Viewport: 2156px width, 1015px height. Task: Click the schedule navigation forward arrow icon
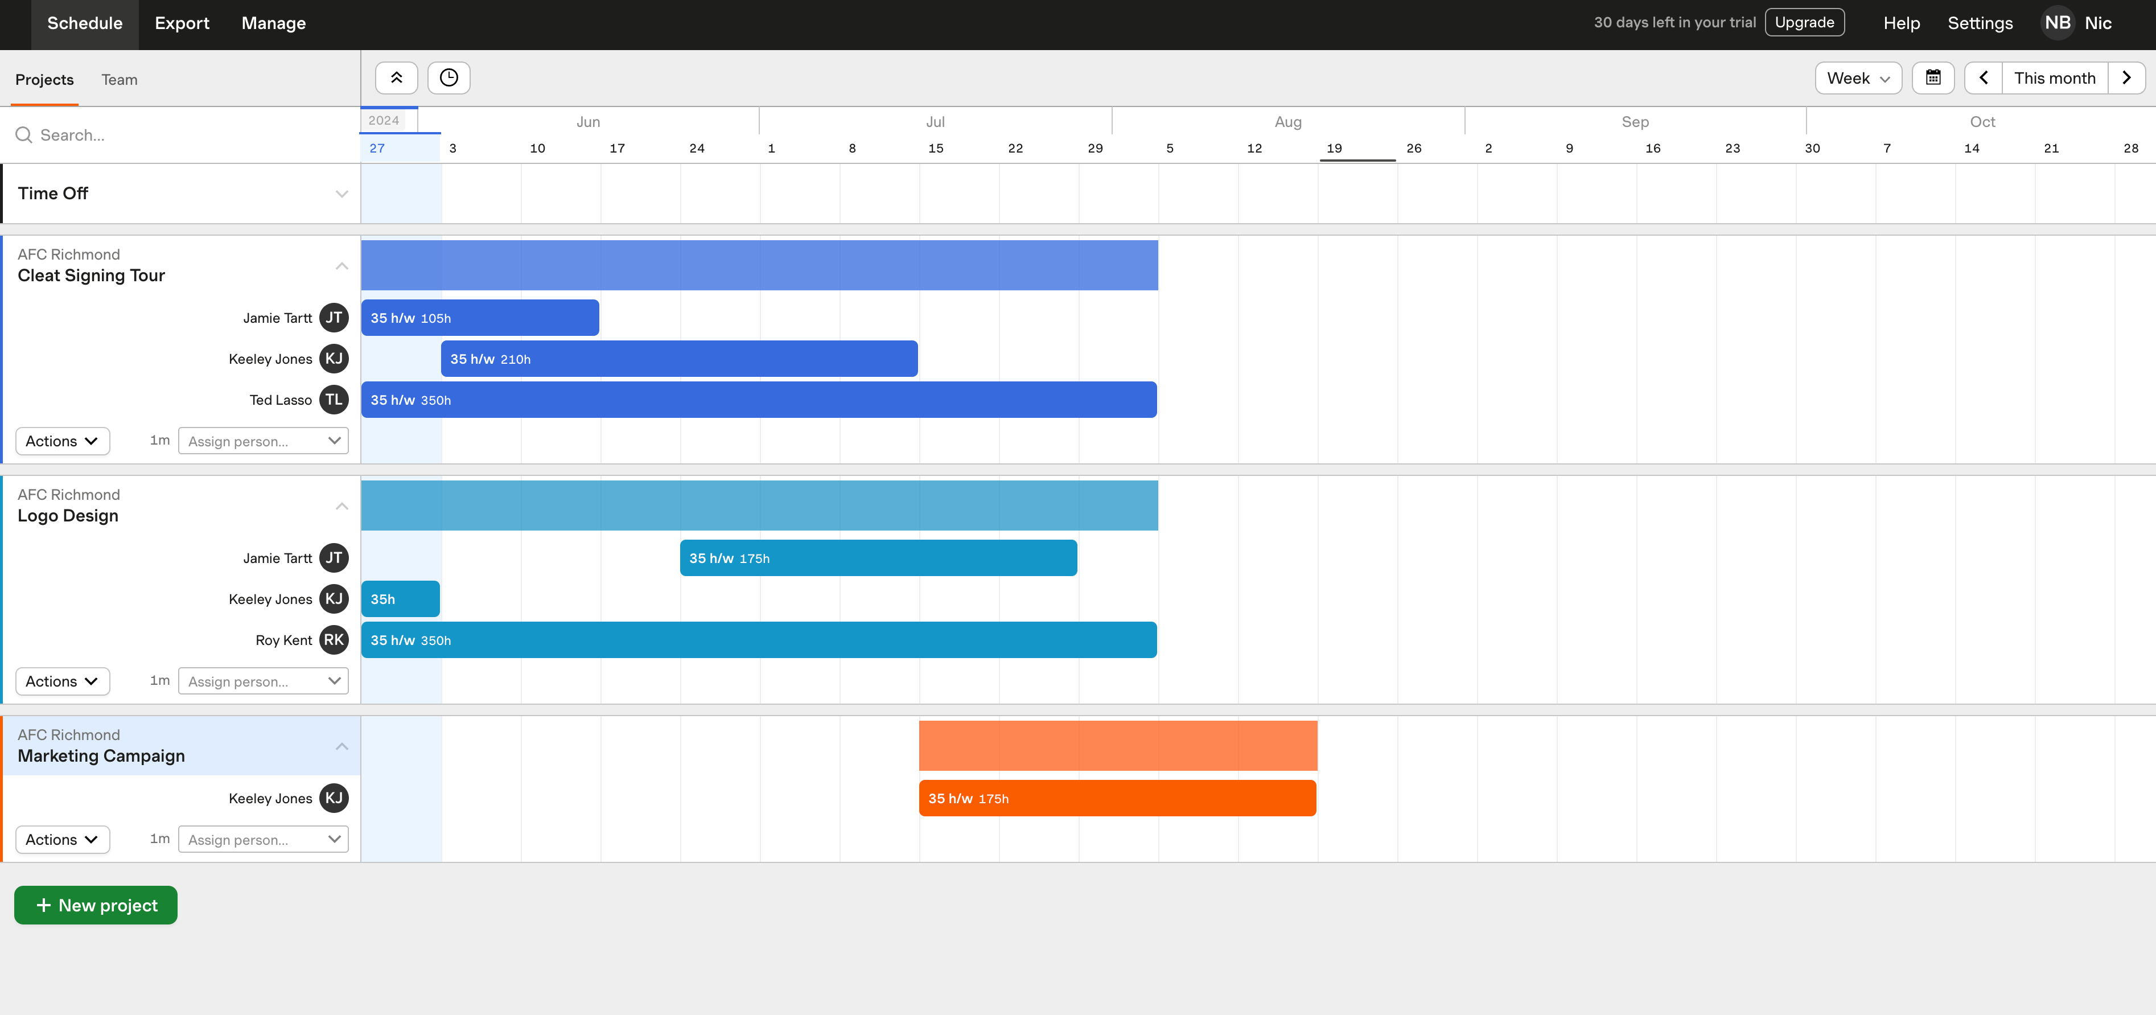[x=2129, y=77]
